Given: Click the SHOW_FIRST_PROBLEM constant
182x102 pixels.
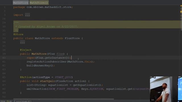Looking at the screenshot, I should pos(63,89).
